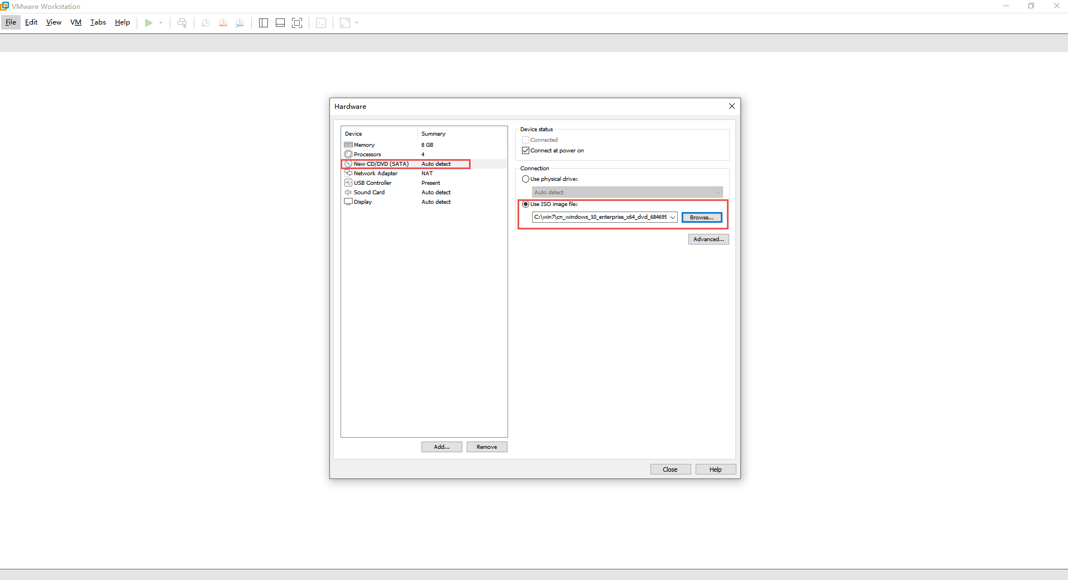Restore down the VMware Workstation window

coord(1031,6)
